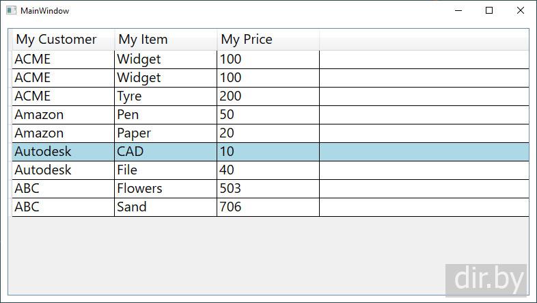Sort by My Customer column header

pos(63,39)
